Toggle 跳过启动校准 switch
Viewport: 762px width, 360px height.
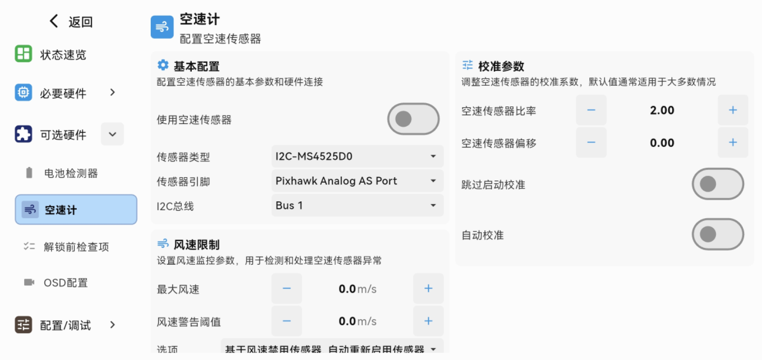coord(717,184)
